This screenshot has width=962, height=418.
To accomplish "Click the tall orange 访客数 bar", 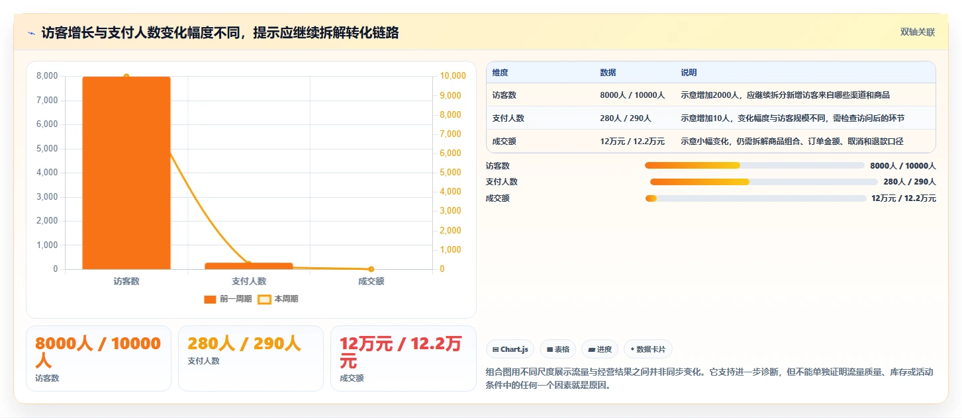I will pos(126,173).
